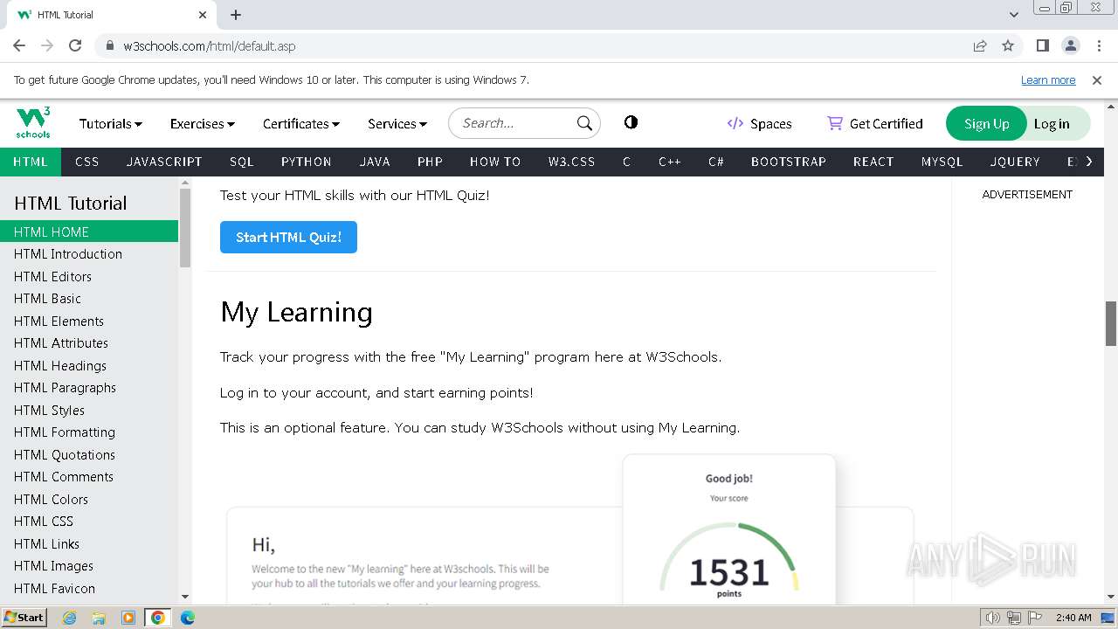Open Chrome profile avatar
Screen dimensions: 1118x629
(1070, 45)
